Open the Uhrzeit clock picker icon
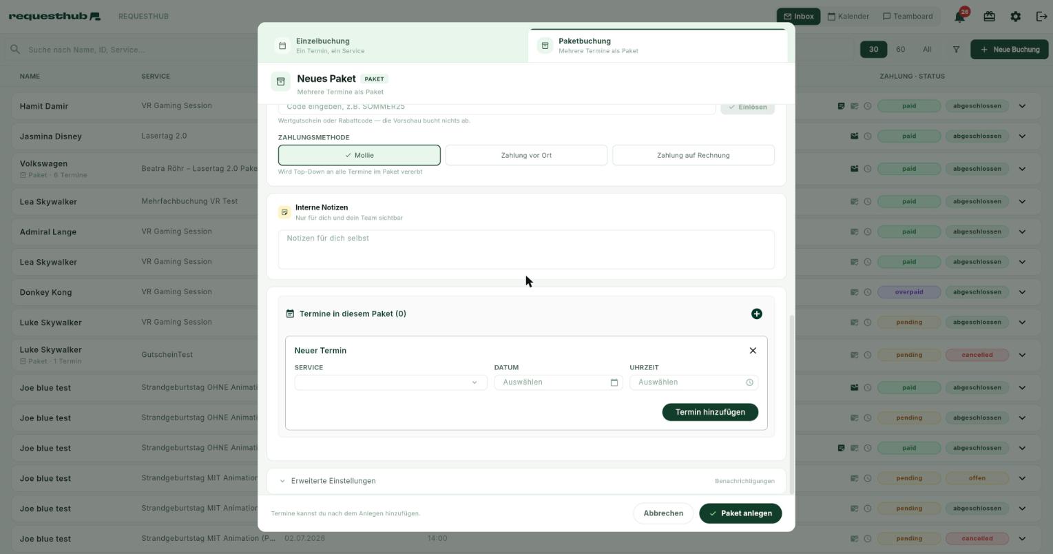1053x554 pixels. pyautogui.click(x=749, y=382)
